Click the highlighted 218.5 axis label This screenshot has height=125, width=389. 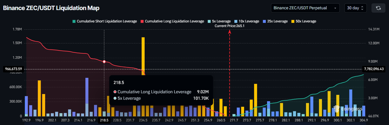(x=104, y=120)
